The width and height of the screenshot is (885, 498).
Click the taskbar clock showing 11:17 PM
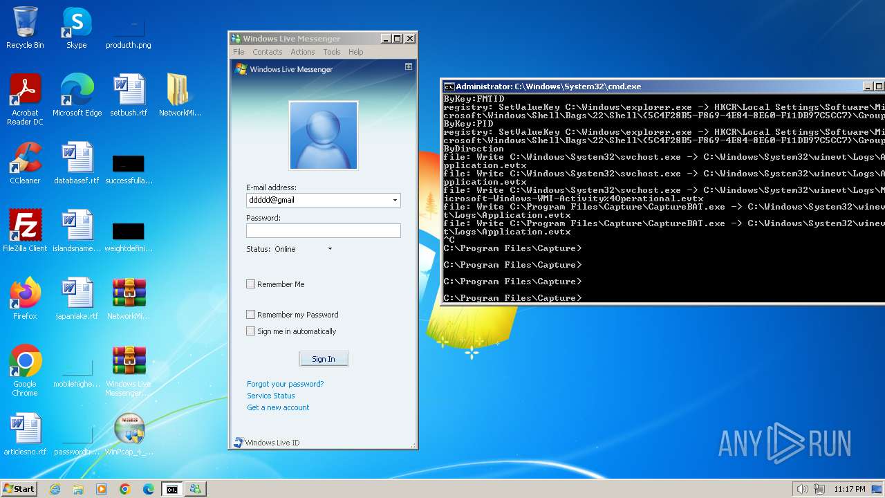pyautogui.click(x=850, y=489)
